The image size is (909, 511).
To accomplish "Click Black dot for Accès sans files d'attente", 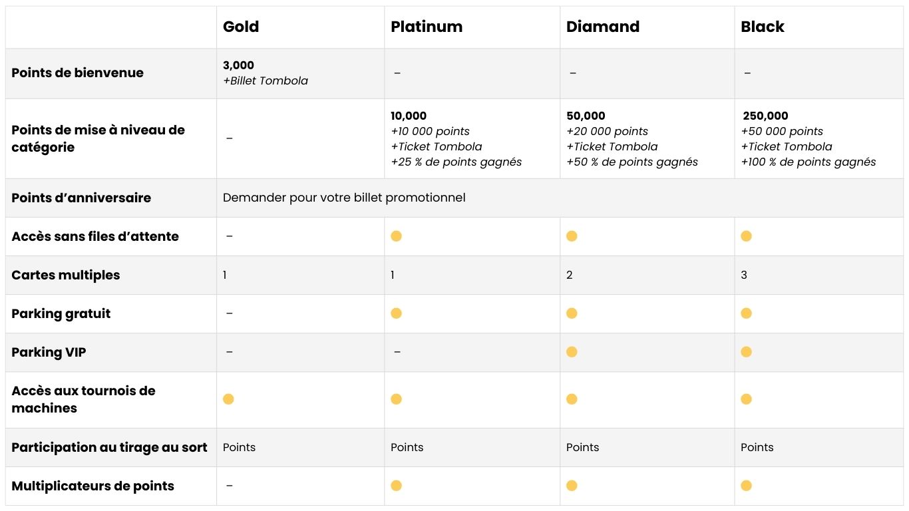I will pos(746,236).
